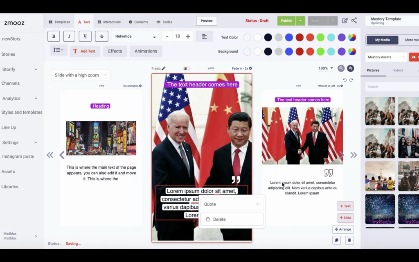
Task: Pick the purple text color swatch
Action: (342, 37)
